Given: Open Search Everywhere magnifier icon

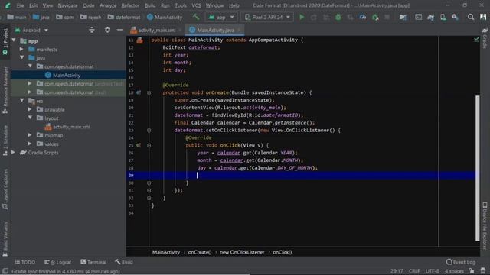Looking at the screenshot, I should click(x=471, y=17).
